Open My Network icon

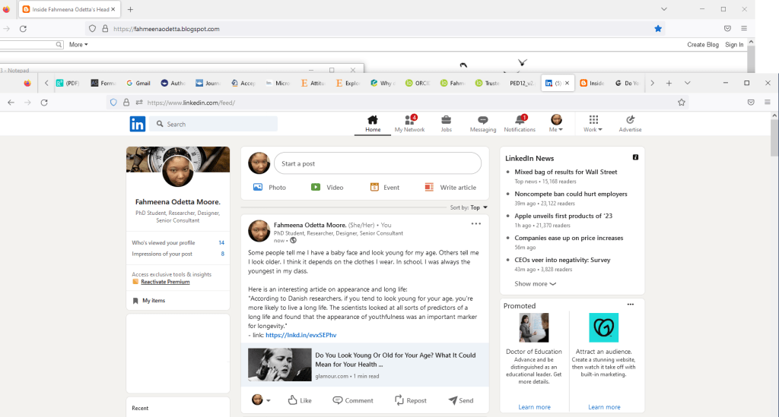tap(409, 120)
